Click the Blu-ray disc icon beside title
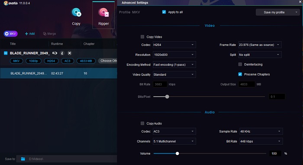 click(x=55, y=53)
